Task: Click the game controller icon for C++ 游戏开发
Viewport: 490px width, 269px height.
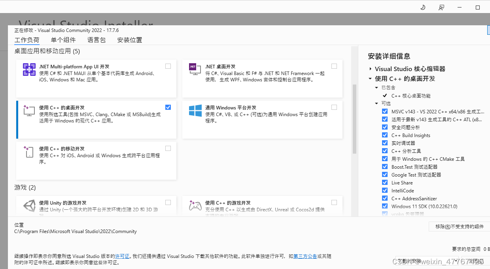Action: pyautogui.click(x=195, y=206)
